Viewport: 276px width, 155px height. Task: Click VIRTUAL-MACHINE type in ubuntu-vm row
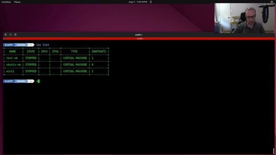click(x=75, y=65)
